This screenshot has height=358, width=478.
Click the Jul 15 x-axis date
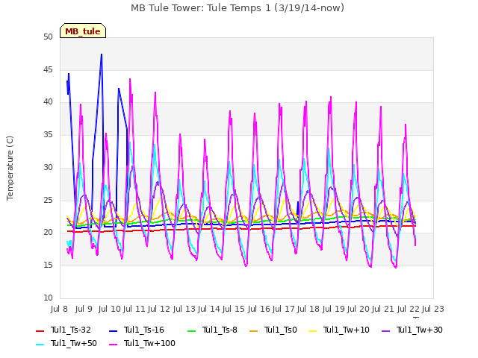click(234, 309)
